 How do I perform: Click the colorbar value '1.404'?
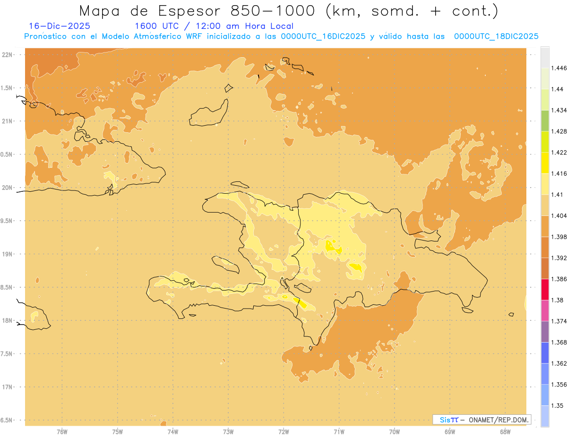pyautogui.click(x=559, y=215)
